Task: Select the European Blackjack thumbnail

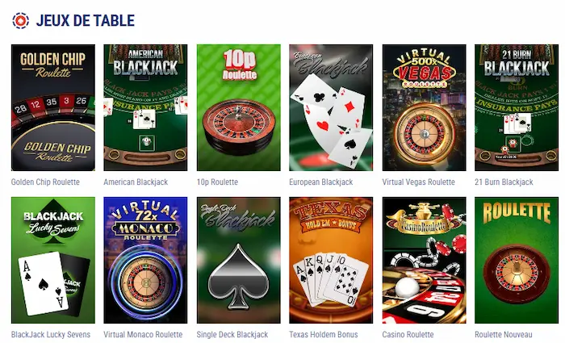Action: [331, 107]
